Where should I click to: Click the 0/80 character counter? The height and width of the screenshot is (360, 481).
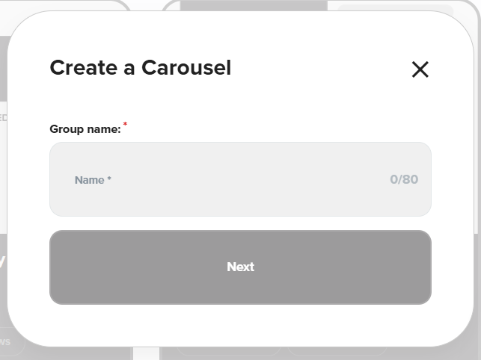pos(404,179)
